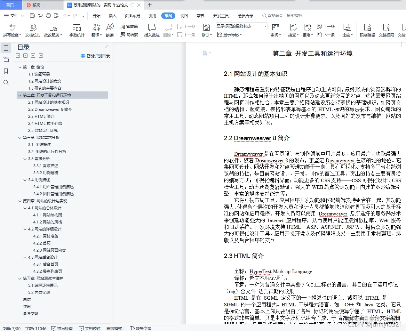Start the 朗读 read-aloud feature
Image resolution: width=406 pixels, height=331 pixels.
[110, 30]
